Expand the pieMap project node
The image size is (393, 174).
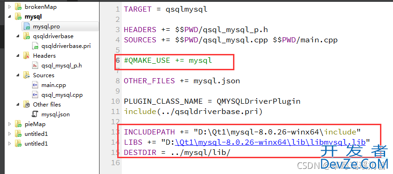9,124
